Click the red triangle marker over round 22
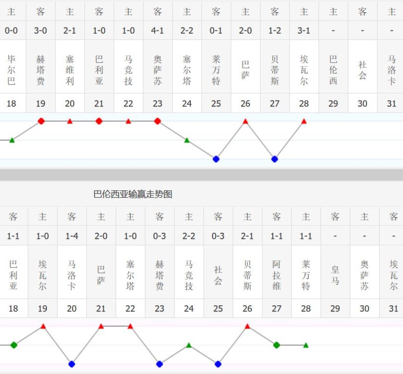The image size is (403, 374). (x=128, y=121)
